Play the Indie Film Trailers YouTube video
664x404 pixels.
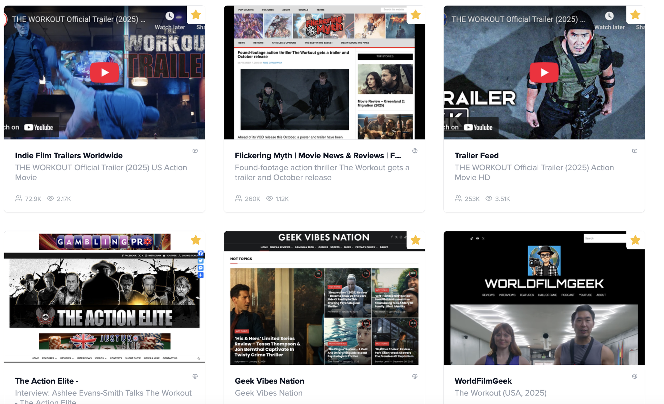105,72
